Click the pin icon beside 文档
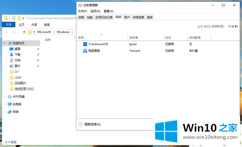 [38, 60]
